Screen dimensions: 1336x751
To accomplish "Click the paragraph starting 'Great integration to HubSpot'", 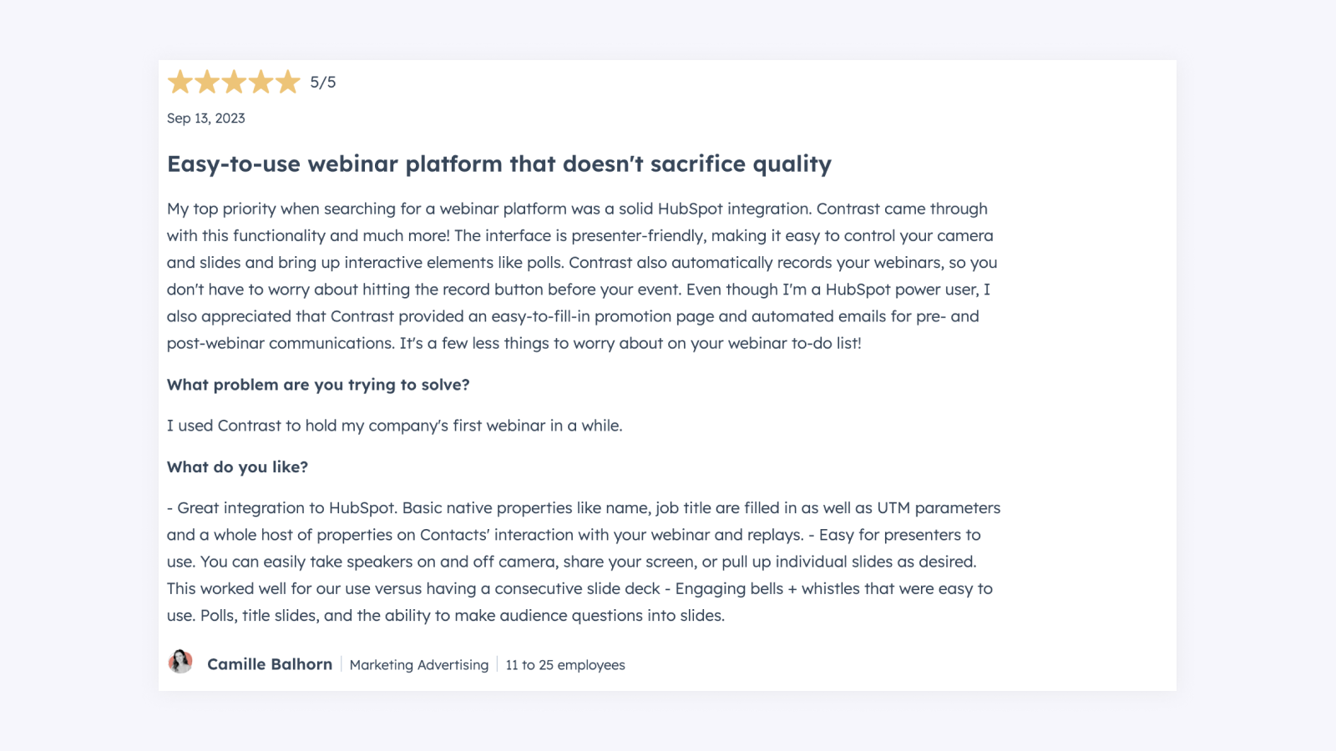I will point(584,562).
